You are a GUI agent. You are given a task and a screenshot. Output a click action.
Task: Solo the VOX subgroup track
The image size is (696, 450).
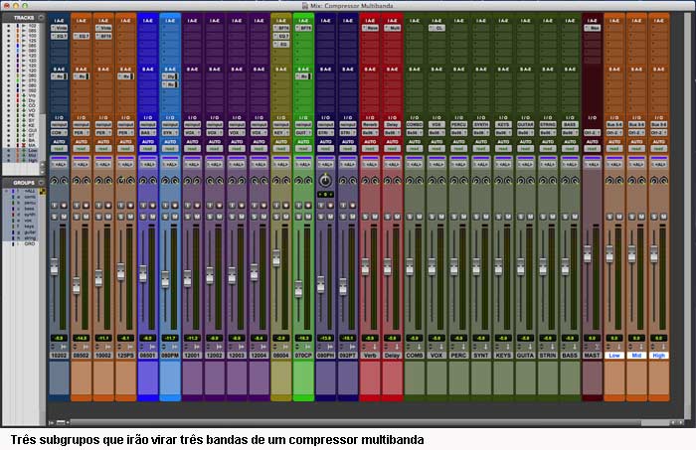[432, 217]
